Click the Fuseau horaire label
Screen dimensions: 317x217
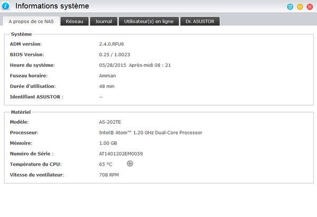(29, 76)
